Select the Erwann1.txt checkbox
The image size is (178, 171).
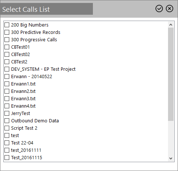point(7,84)
